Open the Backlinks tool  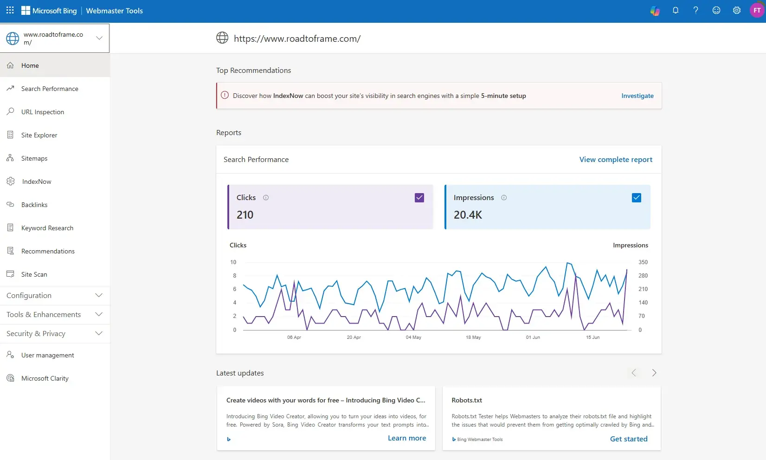pyautogui.click(x=34, y=204)
